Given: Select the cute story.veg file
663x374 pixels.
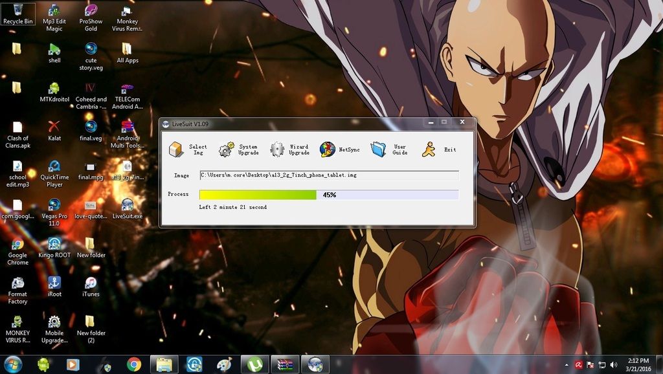Looking at the screenshot, I should point(91,56).
